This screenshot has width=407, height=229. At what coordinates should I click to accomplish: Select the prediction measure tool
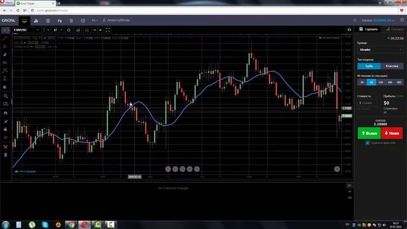click(x=4, y=78)
